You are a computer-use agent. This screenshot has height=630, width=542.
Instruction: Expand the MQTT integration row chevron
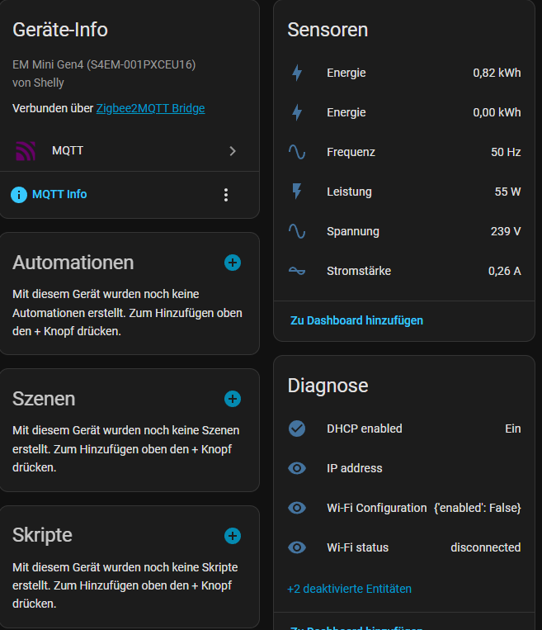point(233,151)
